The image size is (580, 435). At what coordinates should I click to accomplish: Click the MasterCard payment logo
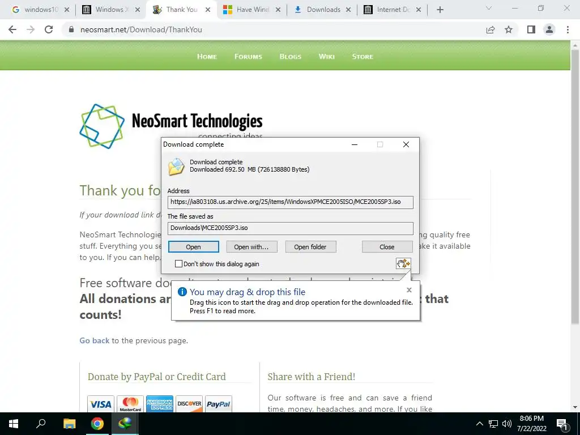[x=130, y=404]
